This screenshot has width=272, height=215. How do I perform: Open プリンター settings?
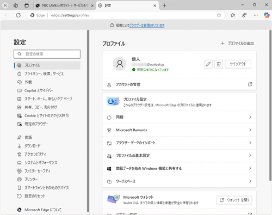pos(47,179)
